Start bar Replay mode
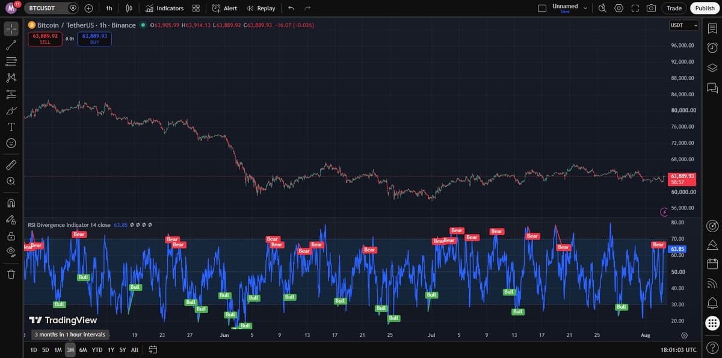The height and width of the screenshot is (358, 722). point(261,8)
